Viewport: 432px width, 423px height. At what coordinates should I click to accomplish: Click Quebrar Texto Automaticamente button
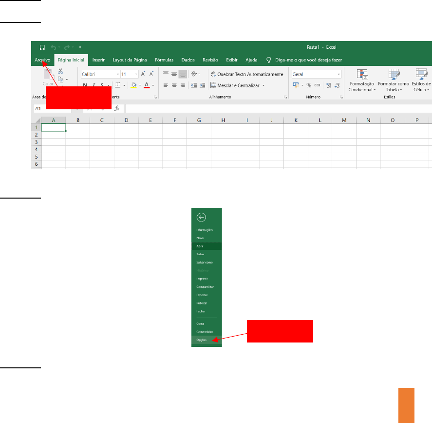[x=246, y=74]
